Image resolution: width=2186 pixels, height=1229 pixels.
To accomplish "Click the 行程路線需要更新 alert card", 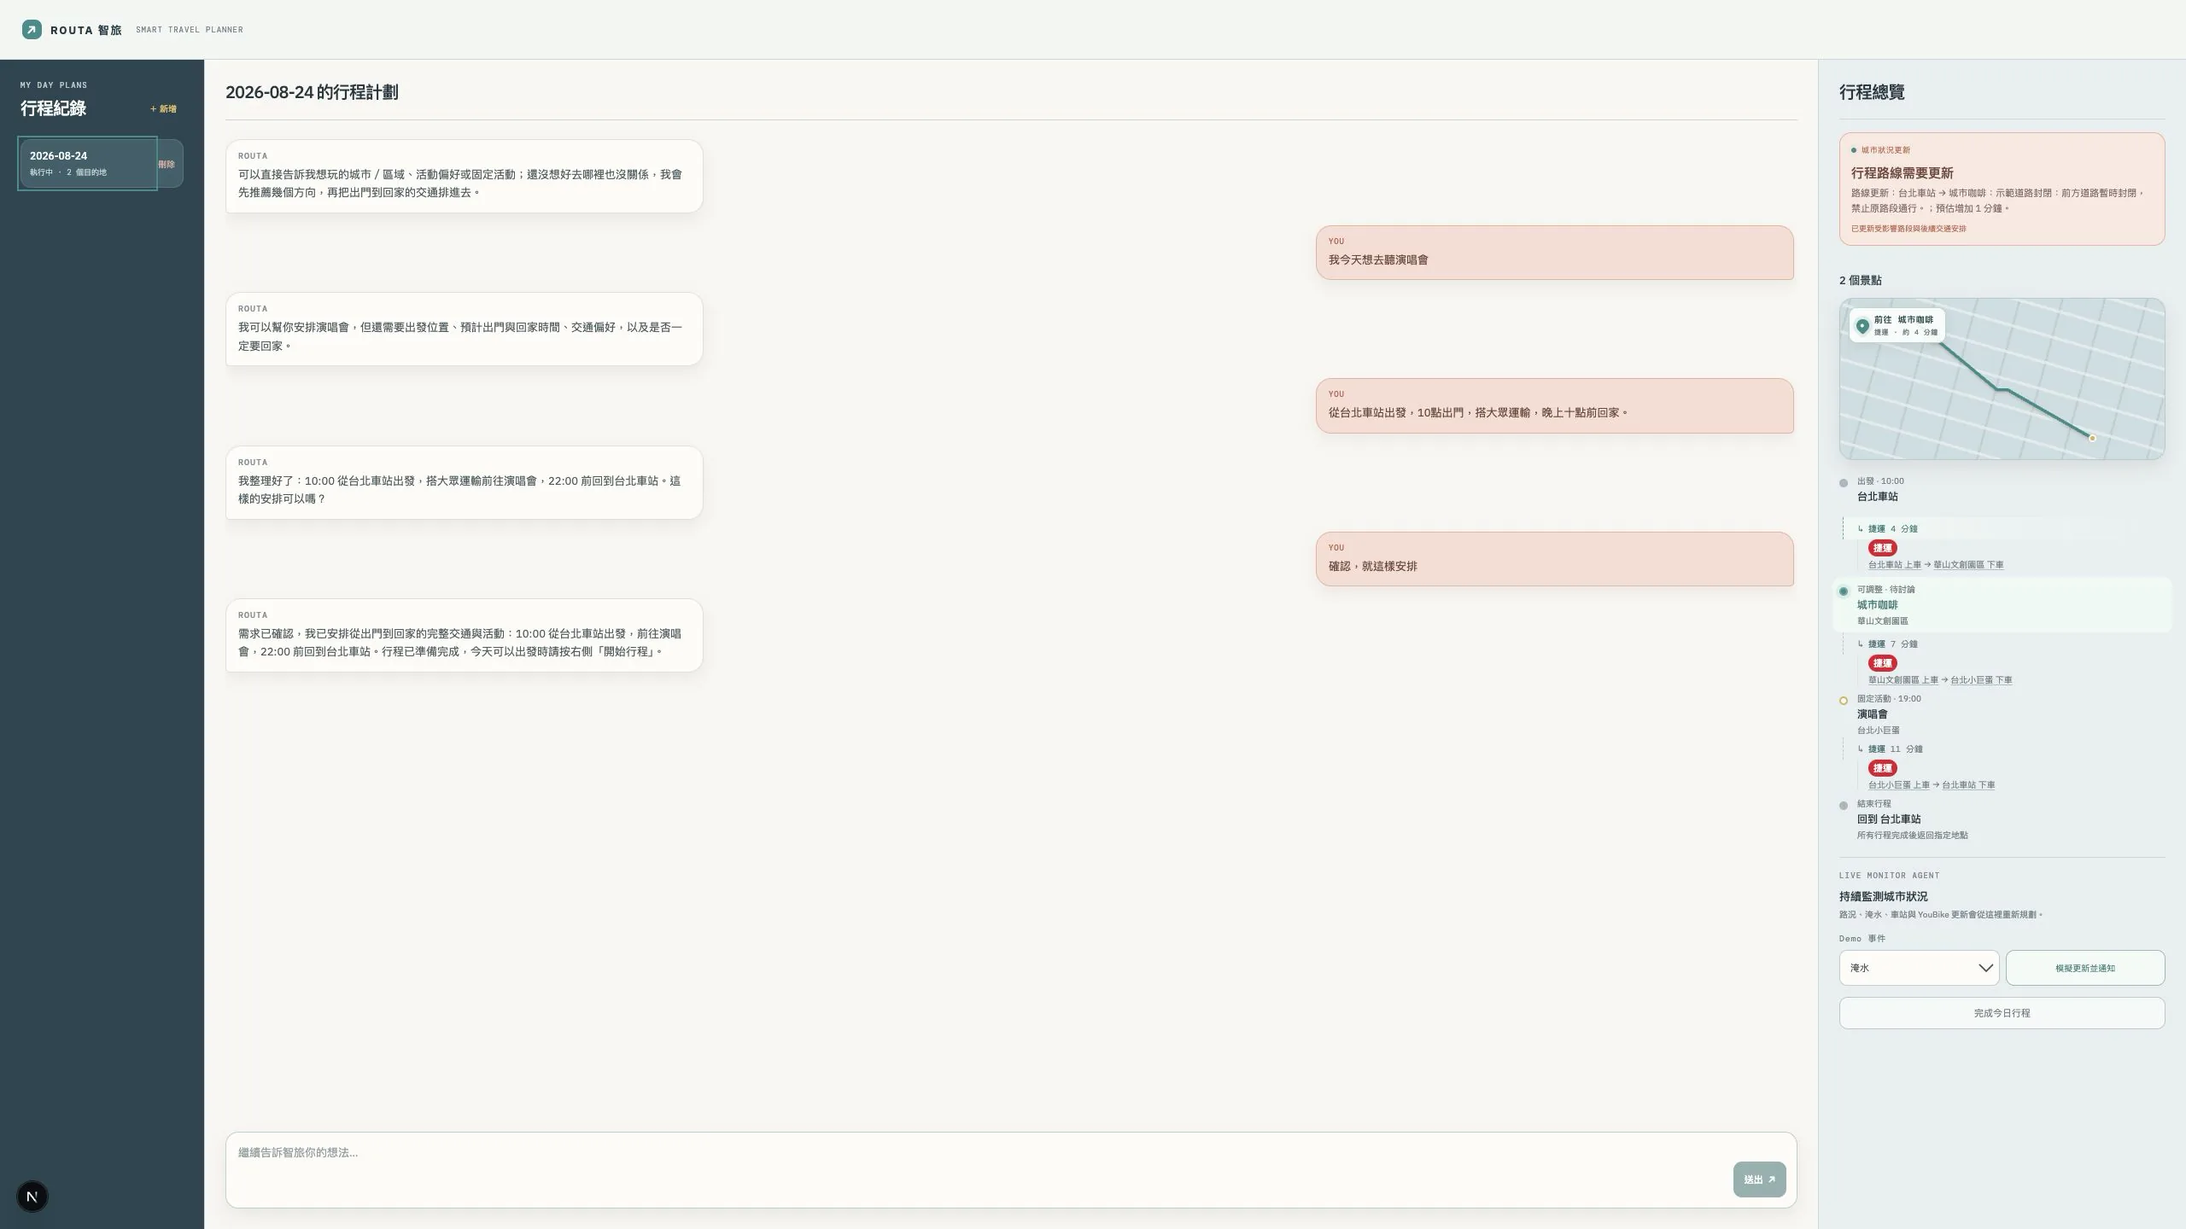I will pos(2002,189).
